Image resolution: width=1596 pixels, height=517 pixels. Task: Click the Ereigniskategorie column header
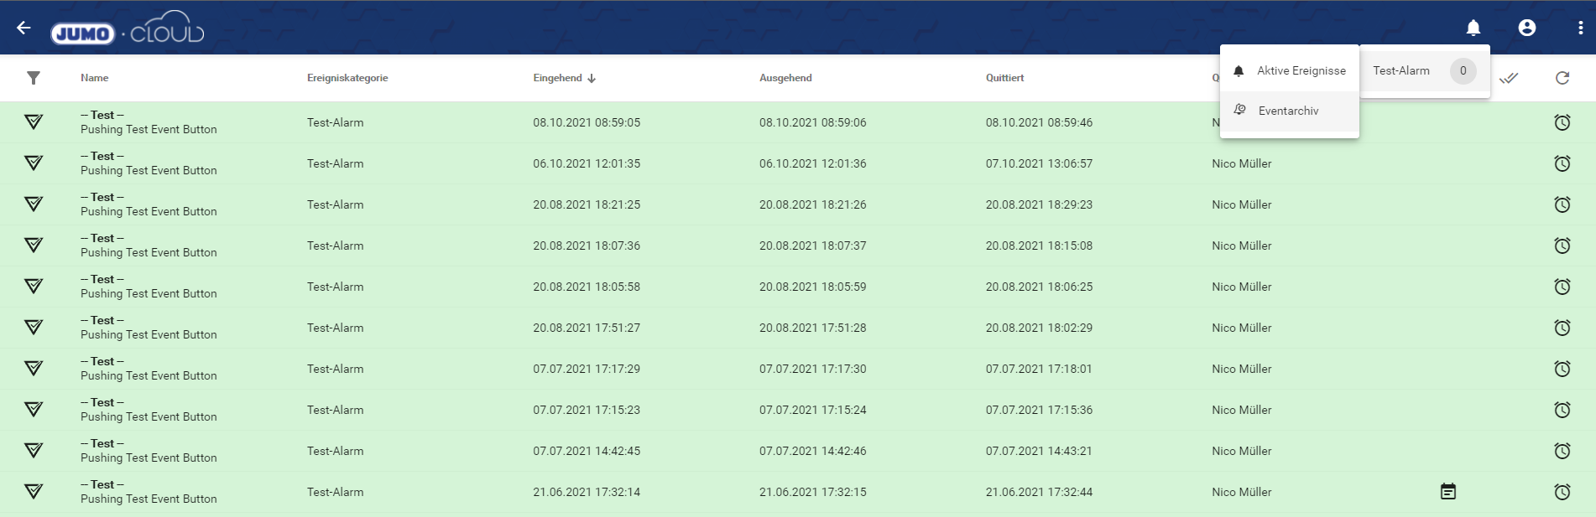point(347,78)
